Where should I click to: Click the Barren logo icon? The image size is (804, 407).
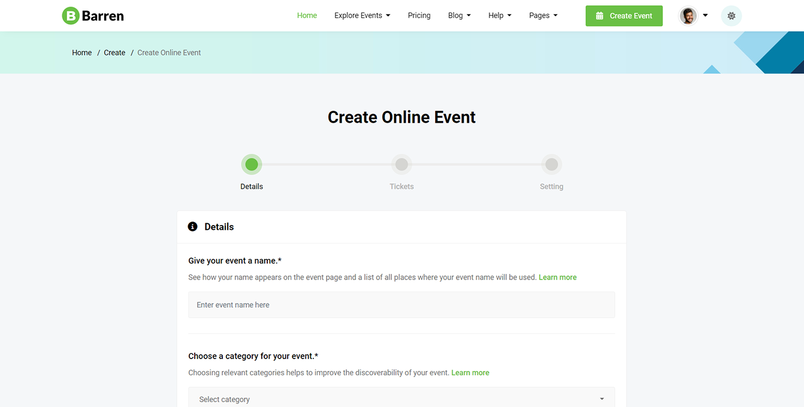click(x=71, y=16)
